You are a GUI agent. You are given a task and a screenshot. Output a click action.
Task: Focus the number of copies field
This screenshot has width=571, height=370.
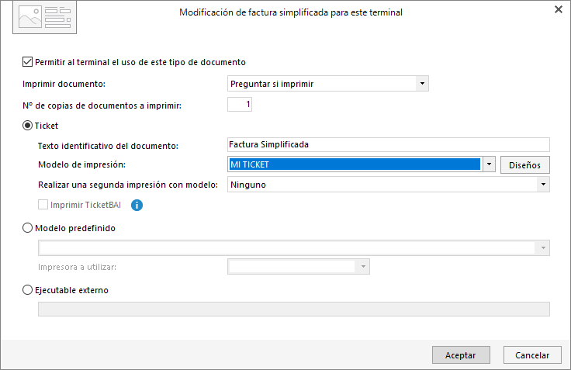pos(240,105)
